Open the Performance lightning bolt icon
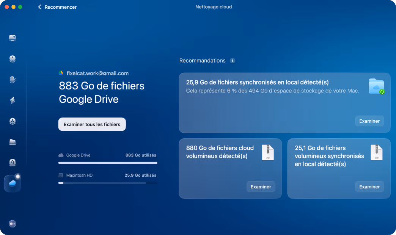This screenshot has height=235, width=396. coord(13,100)
